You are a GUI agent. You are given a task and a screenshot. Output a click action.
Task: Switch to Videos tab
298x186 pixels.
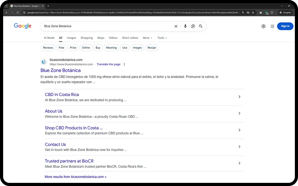click(x=113, y=38)
